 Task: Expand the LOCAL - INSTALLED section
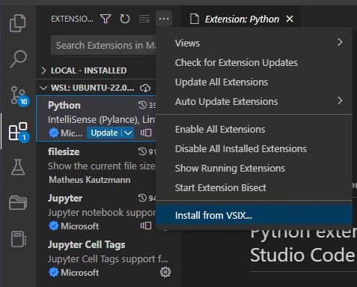click(96, 70)
